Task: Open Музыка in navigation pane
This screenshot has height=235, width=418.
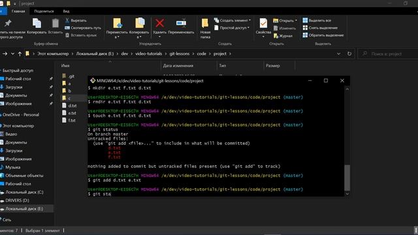Action: click(x=12, y=167)
